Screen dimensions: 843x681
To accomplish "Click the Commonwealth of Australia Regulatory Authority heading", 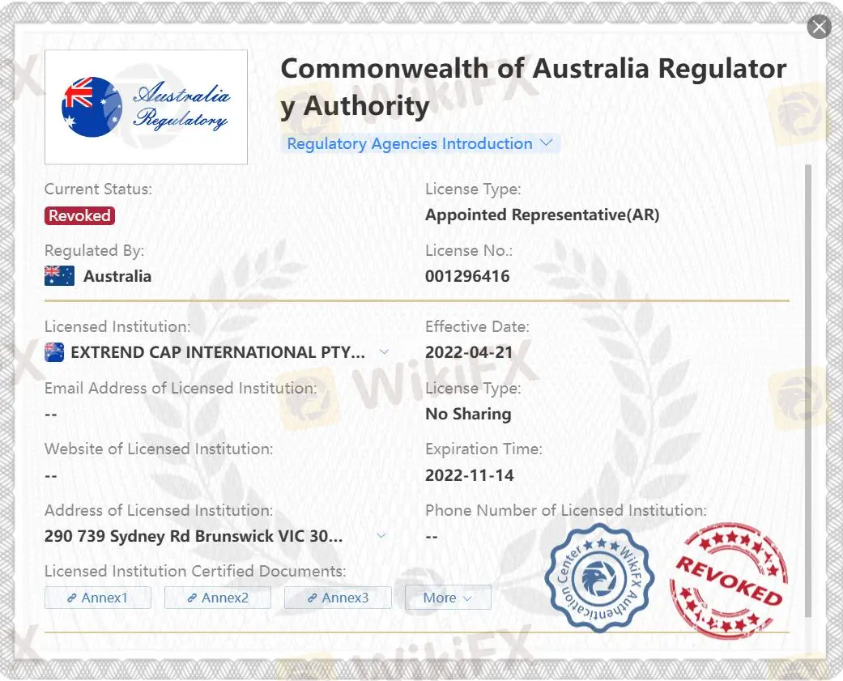I will pyautogui.click(x=533, y=87).
